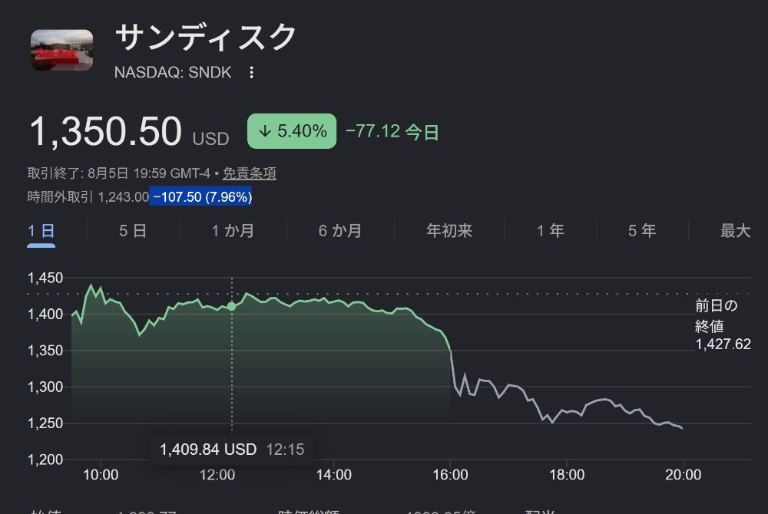Open the 免責条項 disclaimer link
This screenshot has width=768, height=514.
pos(250,173)
